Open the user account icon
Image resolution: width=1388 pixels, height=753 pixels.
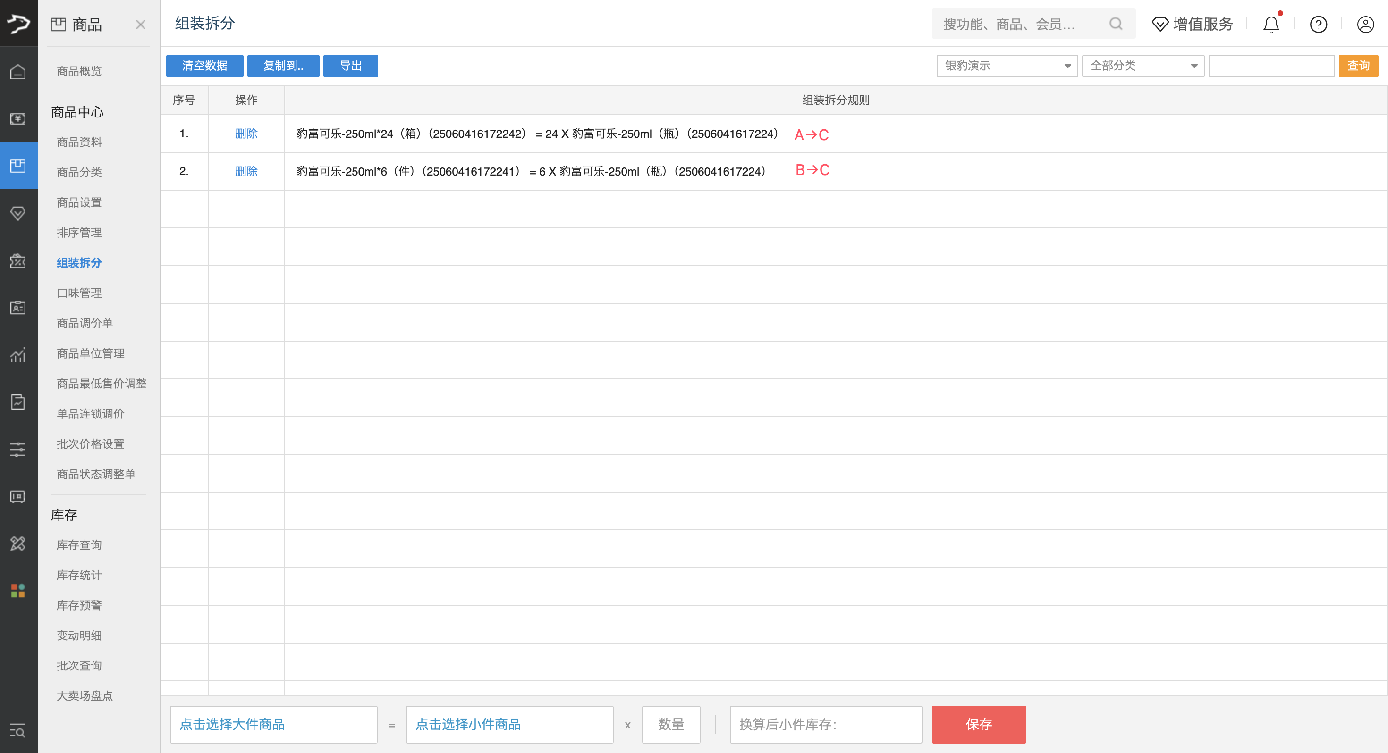coord(1365,24)
